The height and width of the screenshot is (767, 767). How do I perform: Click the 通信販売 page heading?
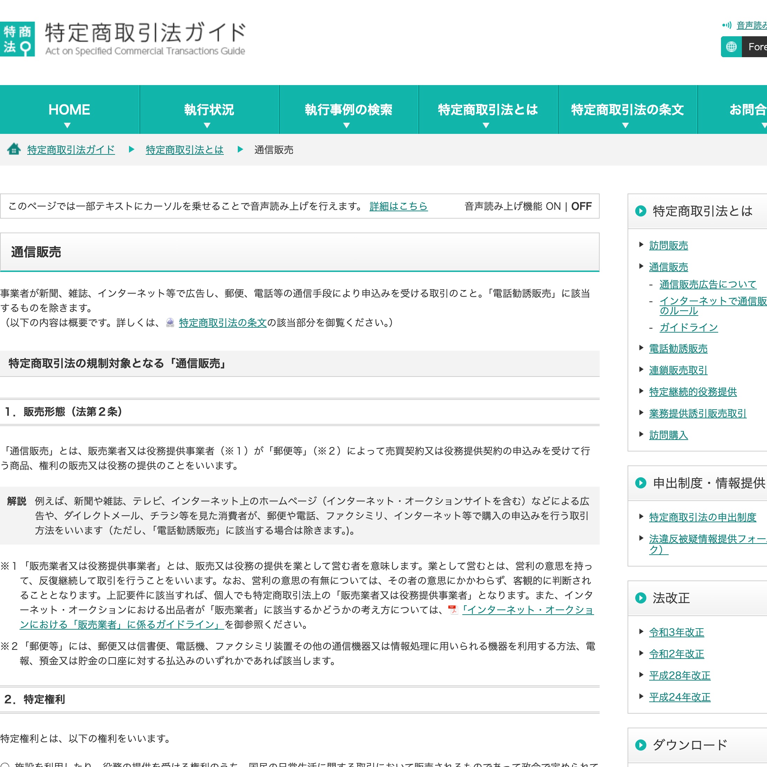(x=36, y=252)
